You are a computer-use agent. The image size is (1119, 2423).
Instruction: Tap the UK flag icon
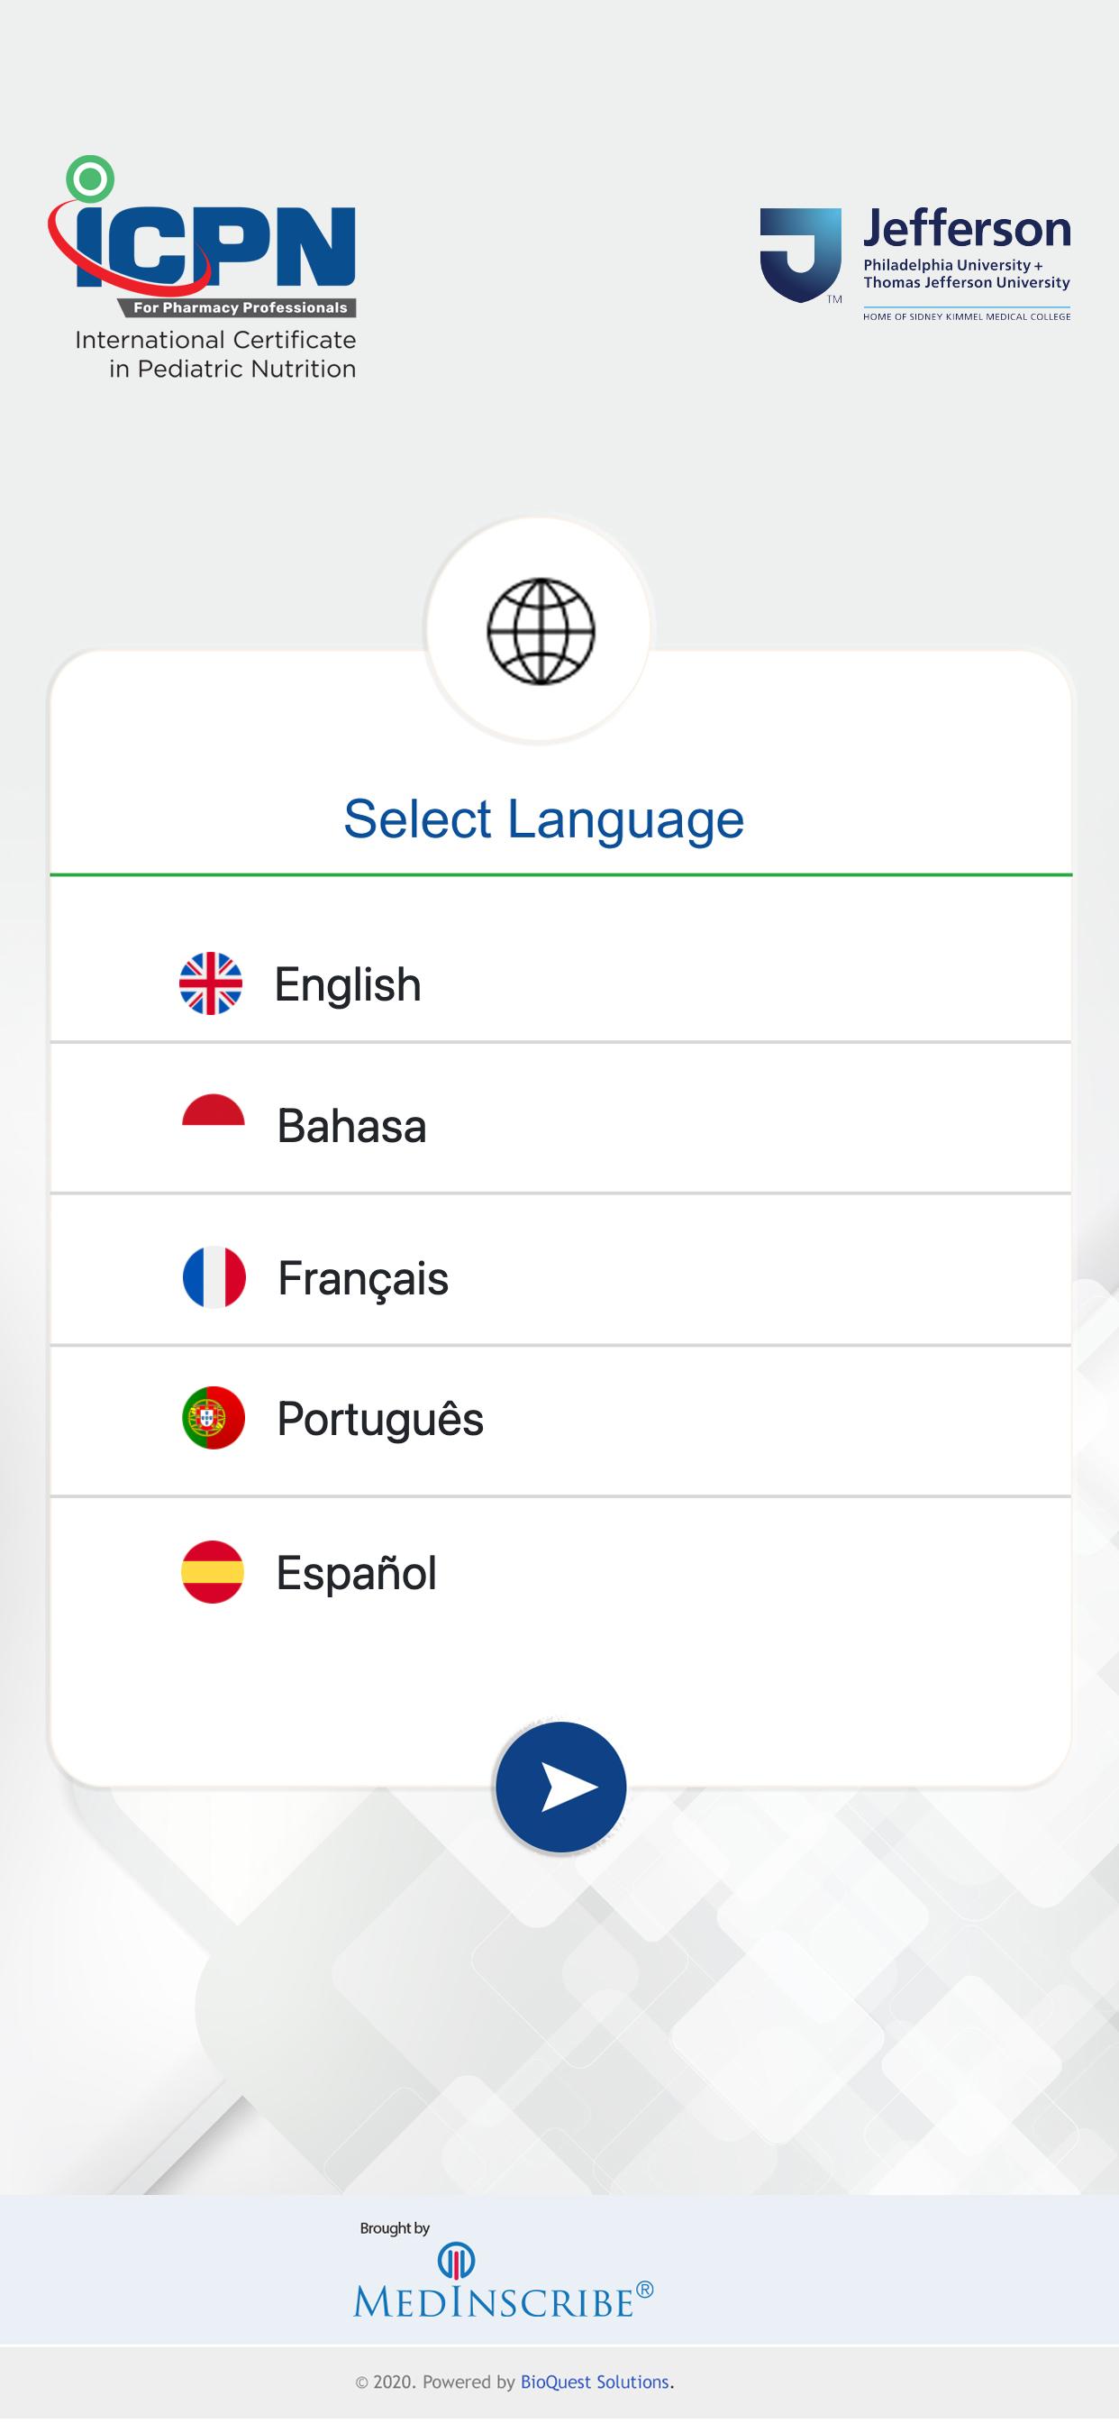211,983
